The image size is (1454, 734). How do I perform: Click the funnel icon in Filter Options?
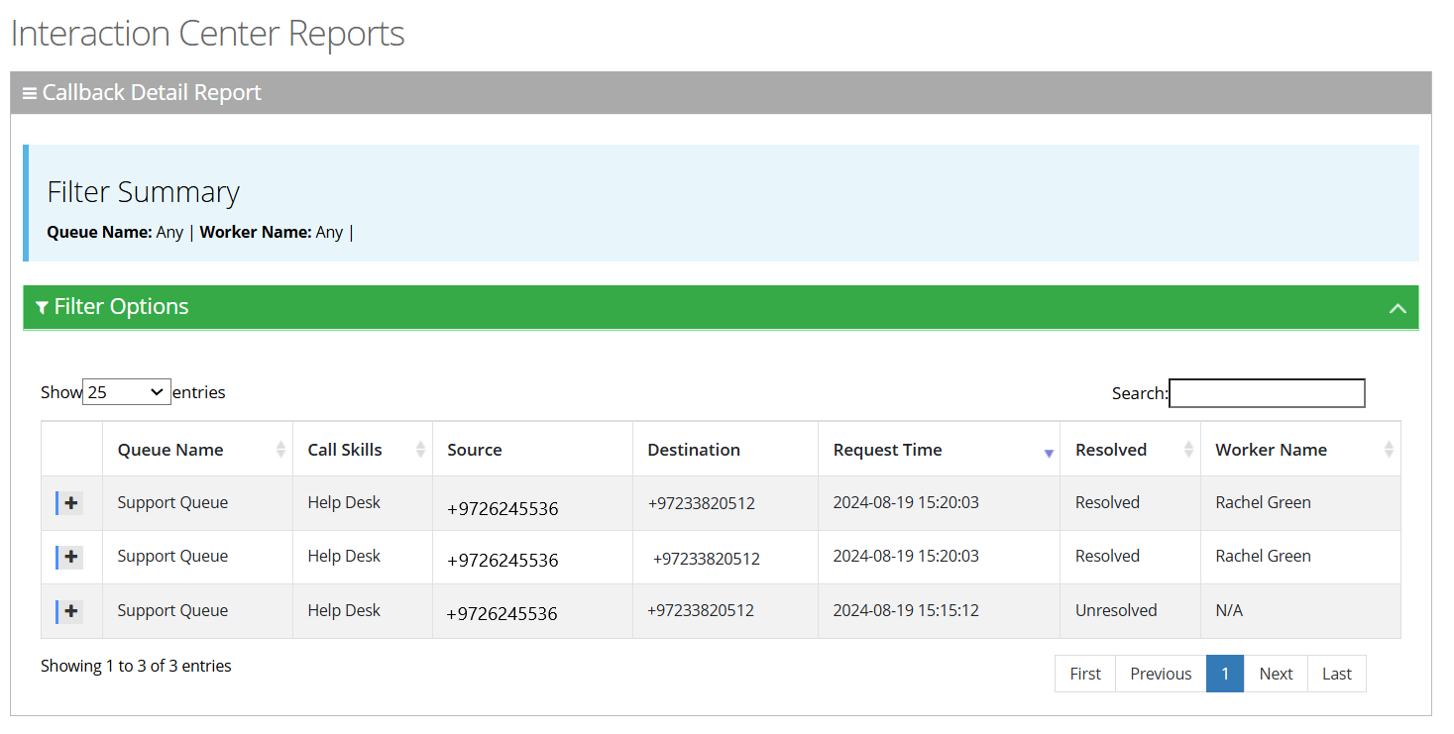point(42,308)
